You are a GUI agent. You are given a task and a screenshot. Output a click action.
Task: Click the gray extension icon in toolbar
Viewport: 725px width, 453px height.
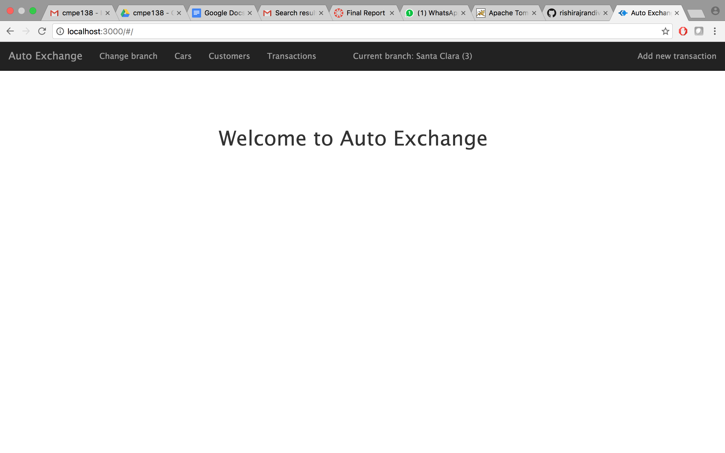(x=699, y=31)
